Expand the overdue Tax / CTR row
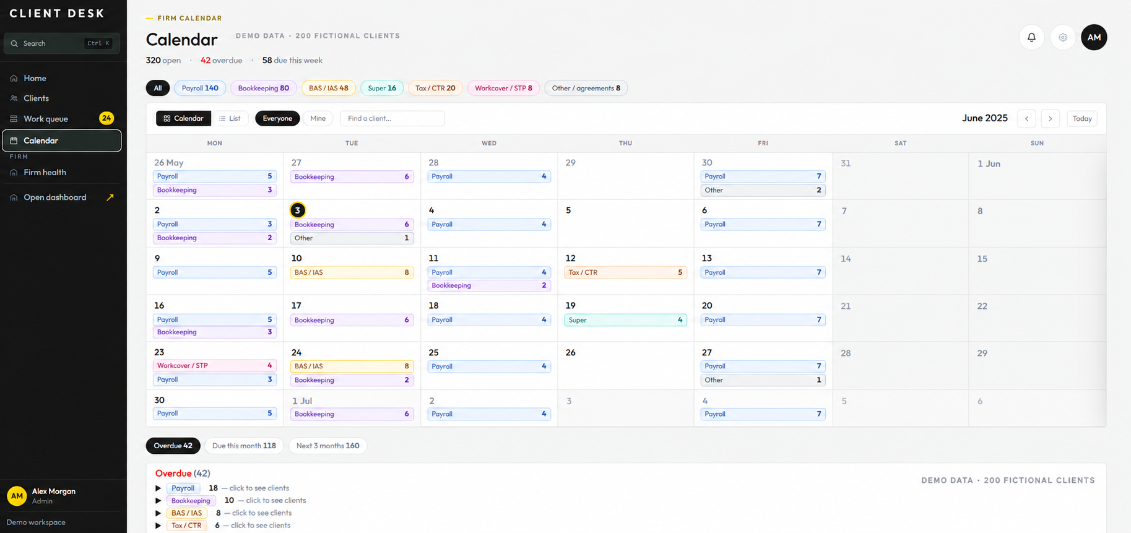The height and width of the screenshot is (533, 1131). click(x=158, y=526)
